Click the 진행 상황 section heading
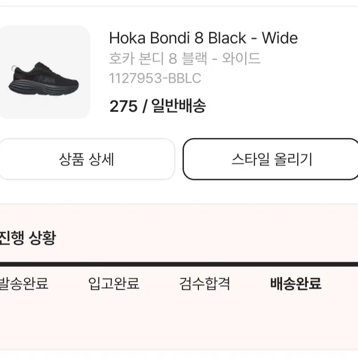 pos(28,238)
